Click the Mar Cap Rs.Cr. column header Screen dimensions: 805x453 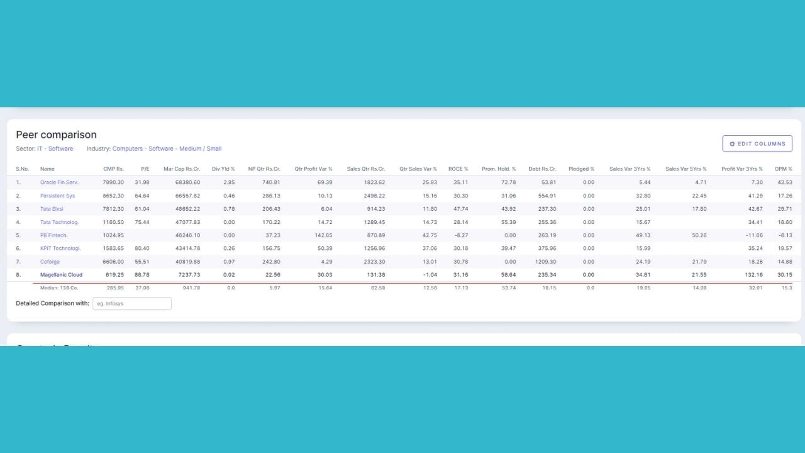(182, 169)
